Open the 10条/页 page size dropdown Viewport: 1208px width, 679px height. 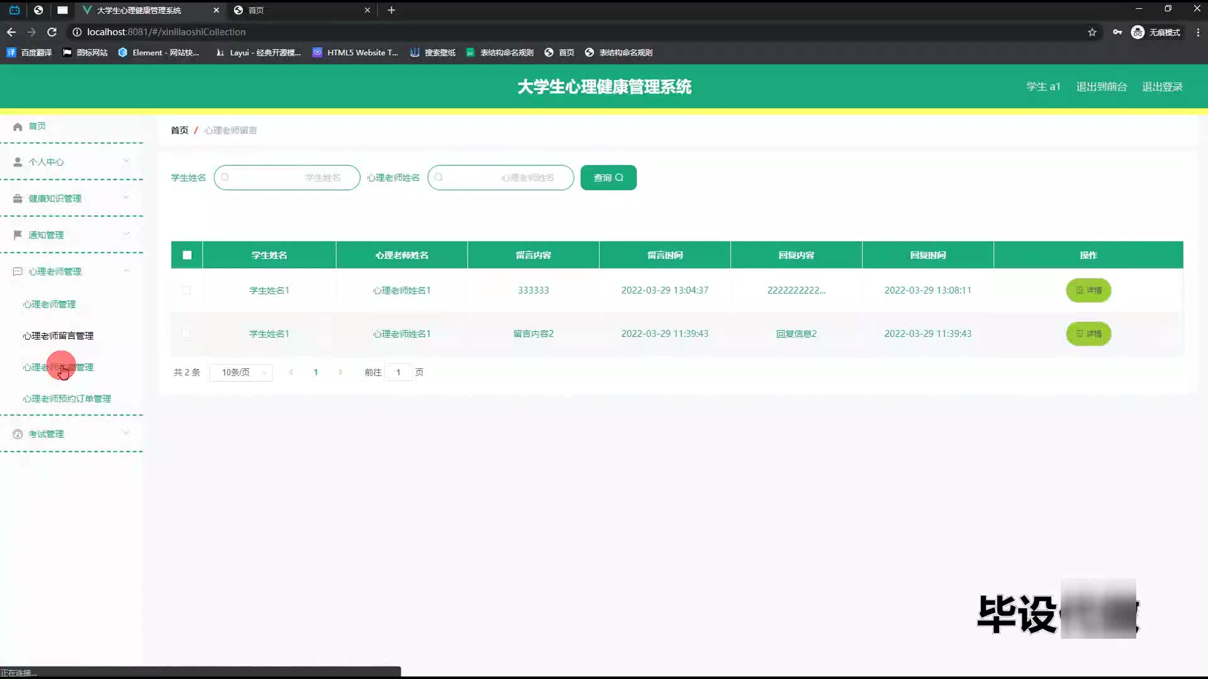tap(241, 373)
